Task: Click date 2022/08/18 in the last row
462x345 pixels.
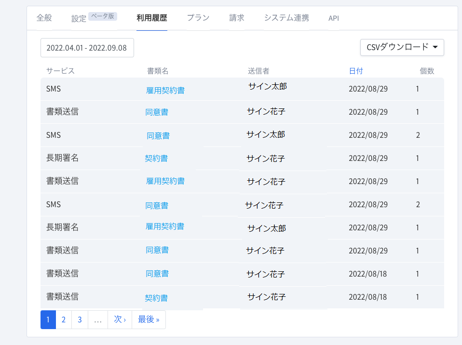Action: tap(367, 297)
